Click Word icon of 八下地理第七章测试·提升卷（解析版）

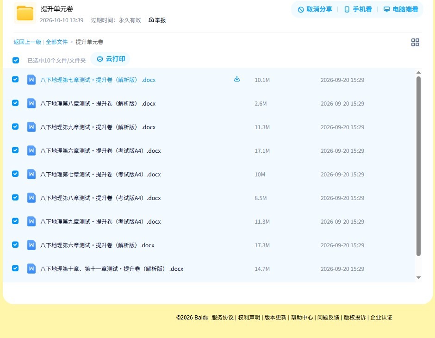point(31,80)
